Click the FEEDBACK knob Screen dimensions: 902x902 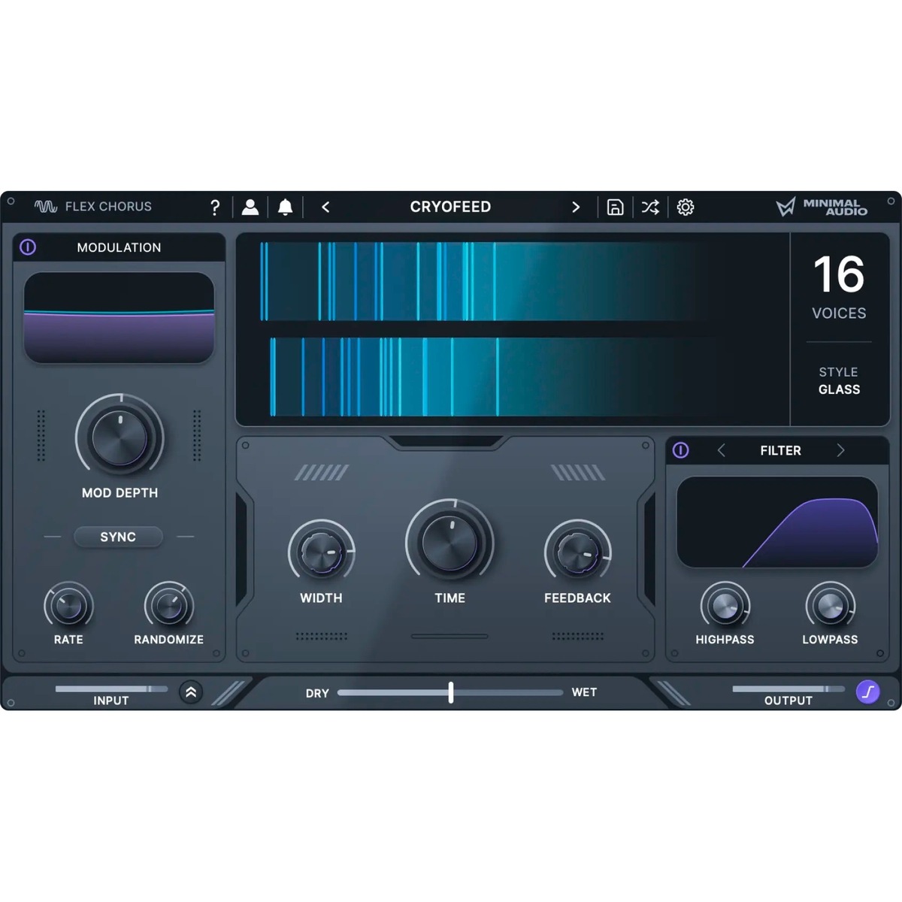[577, 552]
